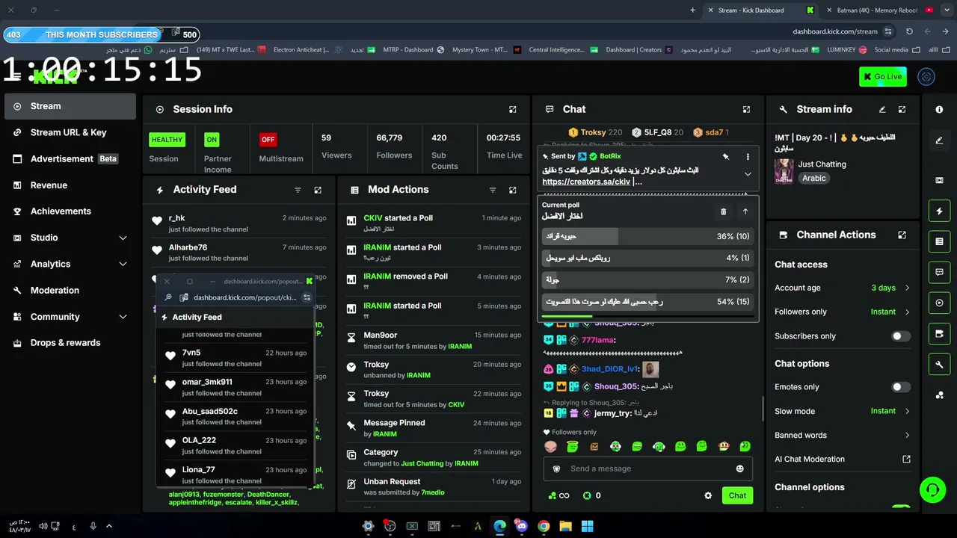The width and height of the screenshot is (957, 538).
Task: Open the Mod Actions filter icon
Action: point(492,190)
